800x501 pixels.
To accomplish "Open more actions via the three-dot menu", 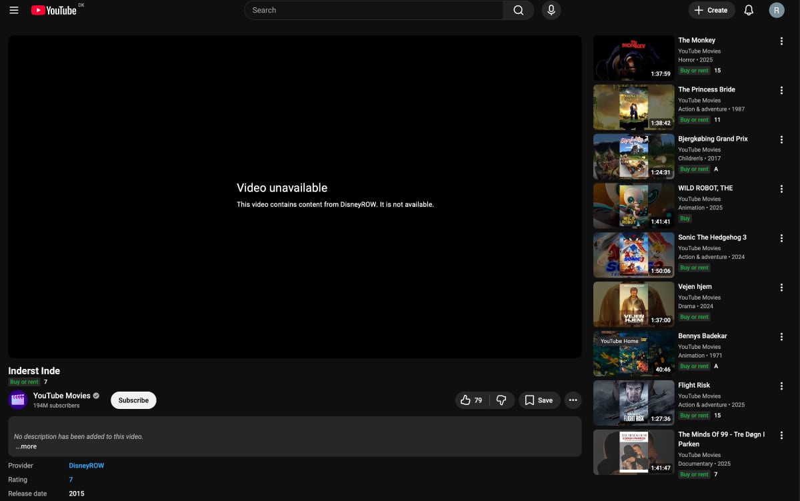I will click(x=573, y=400).
